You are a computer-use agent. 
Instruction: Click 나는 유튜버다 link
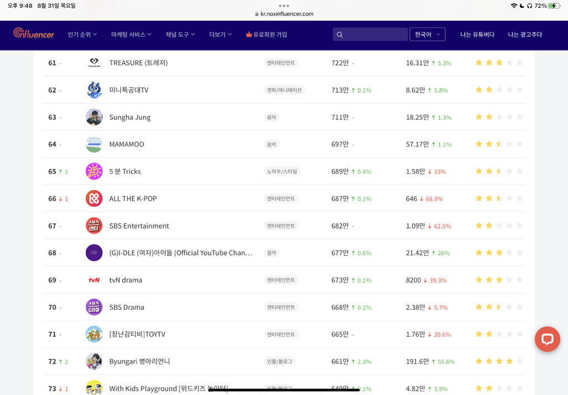pos(477,34)
